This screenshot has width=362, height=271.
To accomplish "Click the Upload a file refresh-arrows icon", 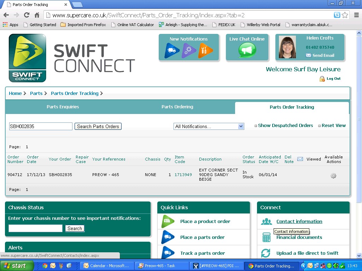I will coord(265,253).
